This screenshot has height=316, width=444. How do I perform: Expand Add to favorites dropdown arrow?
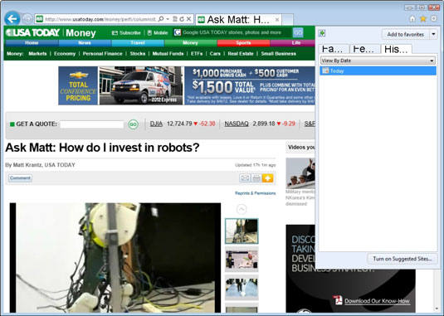tap(433, 34)
